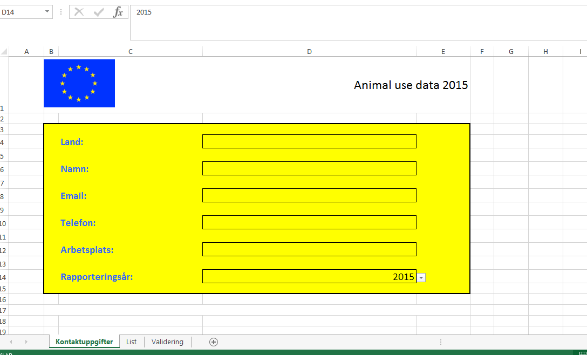Switch to the List sheet tab
This screenshot has height=355, width=587.
click(x=132, y=342)
